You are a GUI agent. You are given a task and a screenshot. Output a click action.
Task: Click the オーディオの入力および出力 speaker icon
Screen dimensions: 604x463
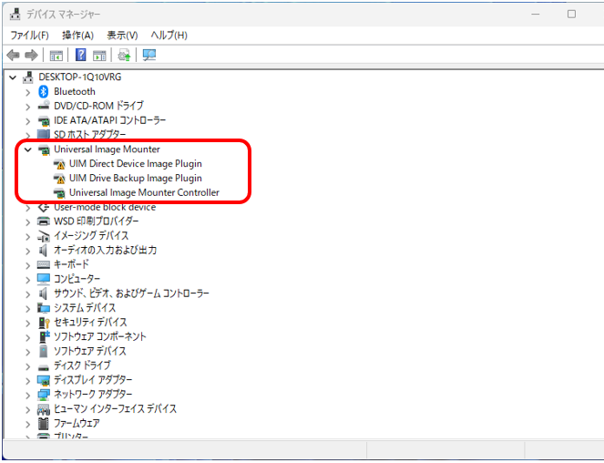[43, 251]
